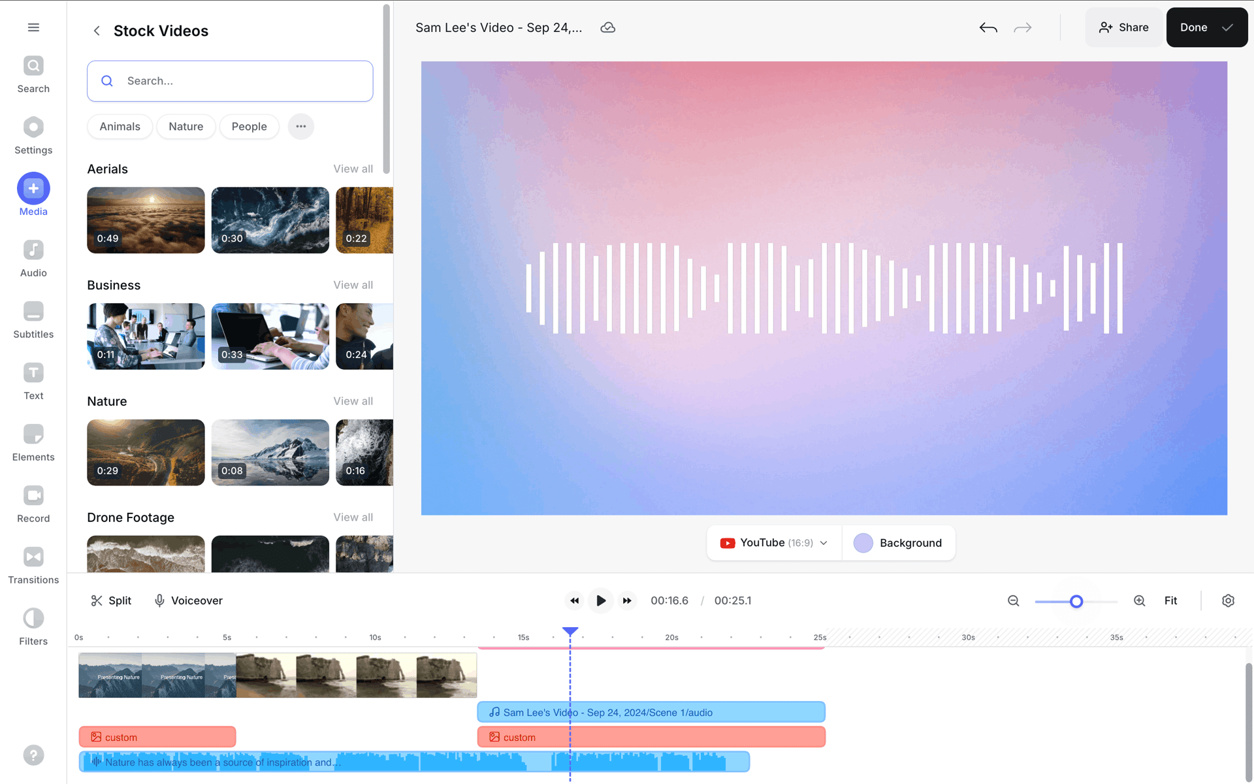Open the Search sidebar tool
Screen dimensions: 1254x784
[33, 75]
